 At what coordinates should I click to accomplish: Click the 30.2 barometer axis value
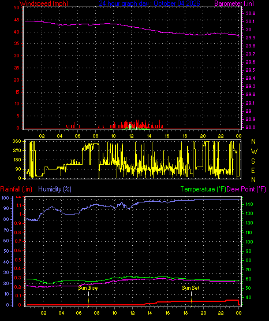251,13
